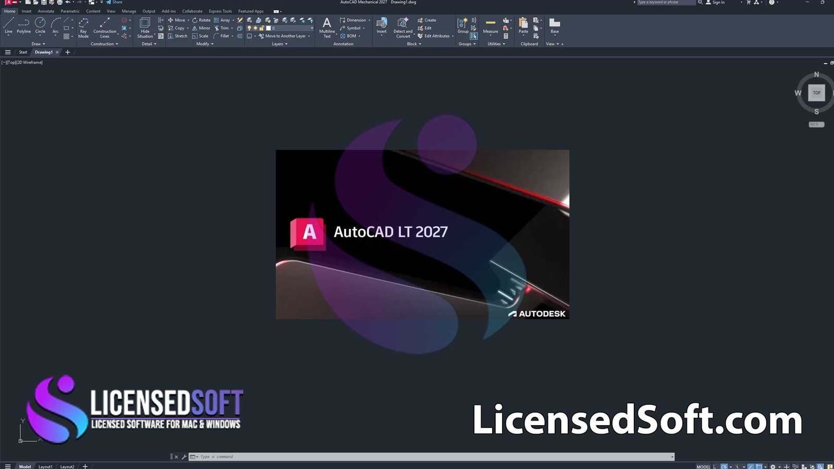The image size is (834, 469).
Task: Click Paste in the Clipboard panel
Action: [523, 26]
